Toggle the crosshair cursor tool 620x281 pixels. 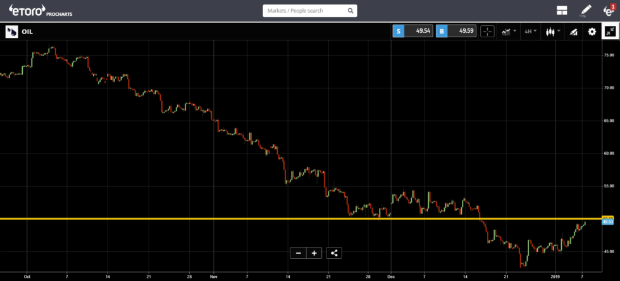click(487, 32)
